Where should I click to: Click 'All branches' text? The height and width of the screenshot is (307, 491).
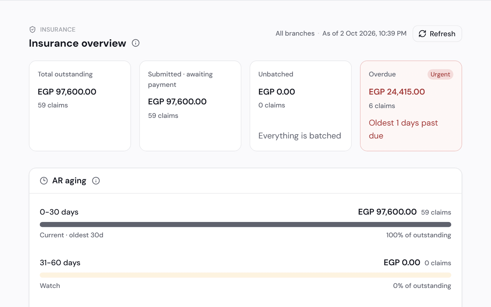pyautogui.click(x=295, y=33)
